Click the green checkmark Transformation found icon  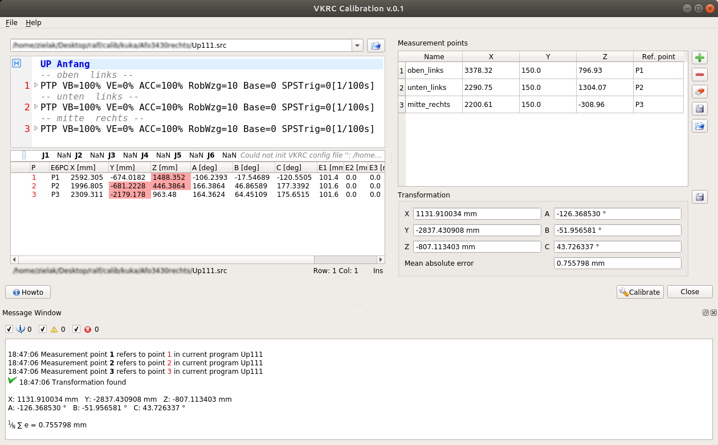point(13,380)
